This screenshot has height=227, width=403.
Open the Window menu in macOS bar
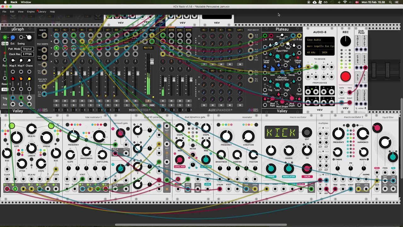26,2
